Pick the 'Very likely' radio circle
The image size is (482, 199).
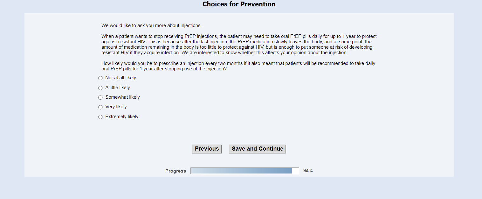point(100,107)
